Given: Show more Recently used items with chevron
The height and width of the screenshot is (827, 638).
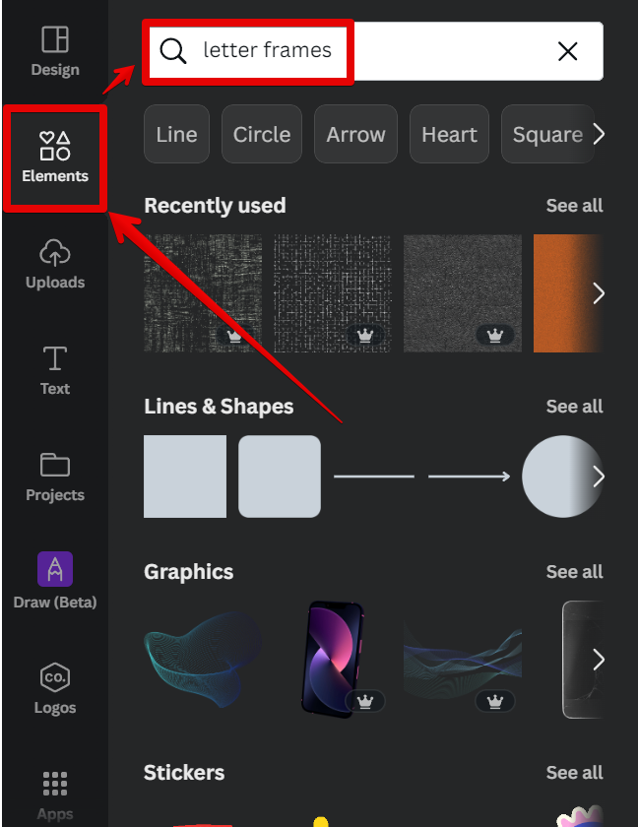Looking at the screenshot, I should coord(598,293).
